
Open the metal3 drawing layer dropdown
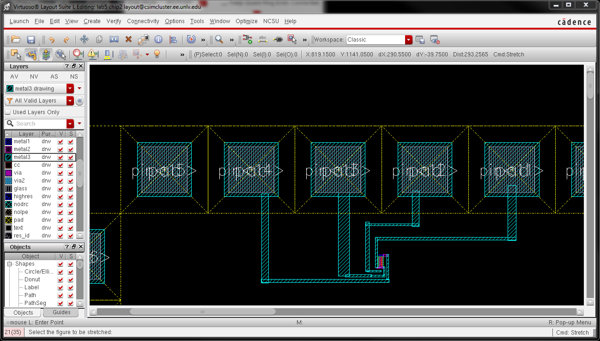[x=70, y=89]
